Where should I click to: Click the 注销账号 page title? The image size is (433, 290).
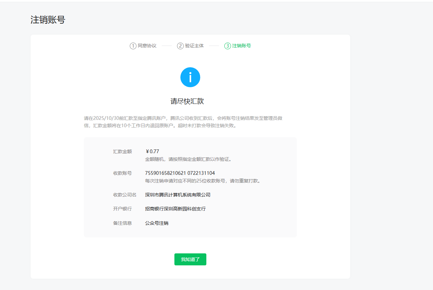tap(48, 20)
